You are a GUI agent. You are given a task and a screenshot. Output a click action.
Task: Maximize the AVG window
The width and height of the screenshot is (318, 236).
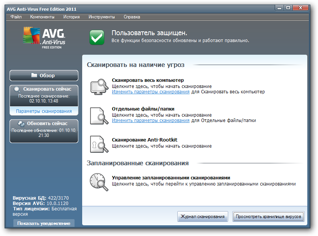click(288, 8)
